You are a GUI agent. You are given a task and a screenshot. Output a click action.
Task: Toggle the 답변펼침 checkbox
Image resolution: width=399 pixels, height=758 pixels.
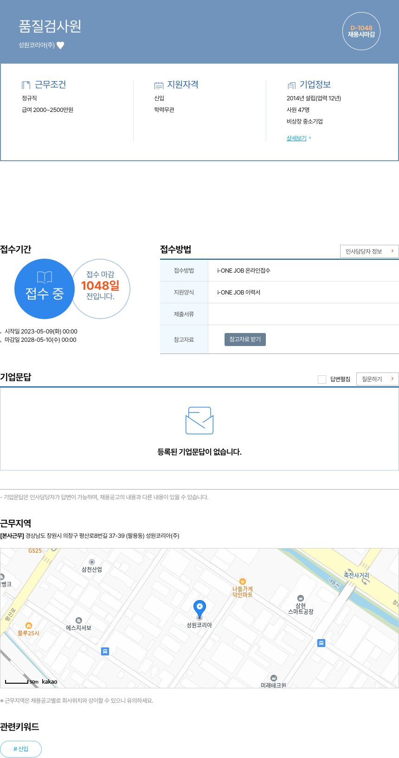322,379
